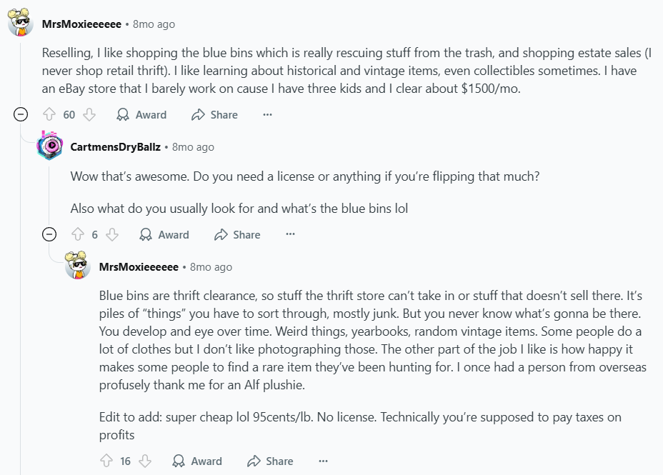Open the more options menu on CartmensDryBallz's comment

click(290, 234)
